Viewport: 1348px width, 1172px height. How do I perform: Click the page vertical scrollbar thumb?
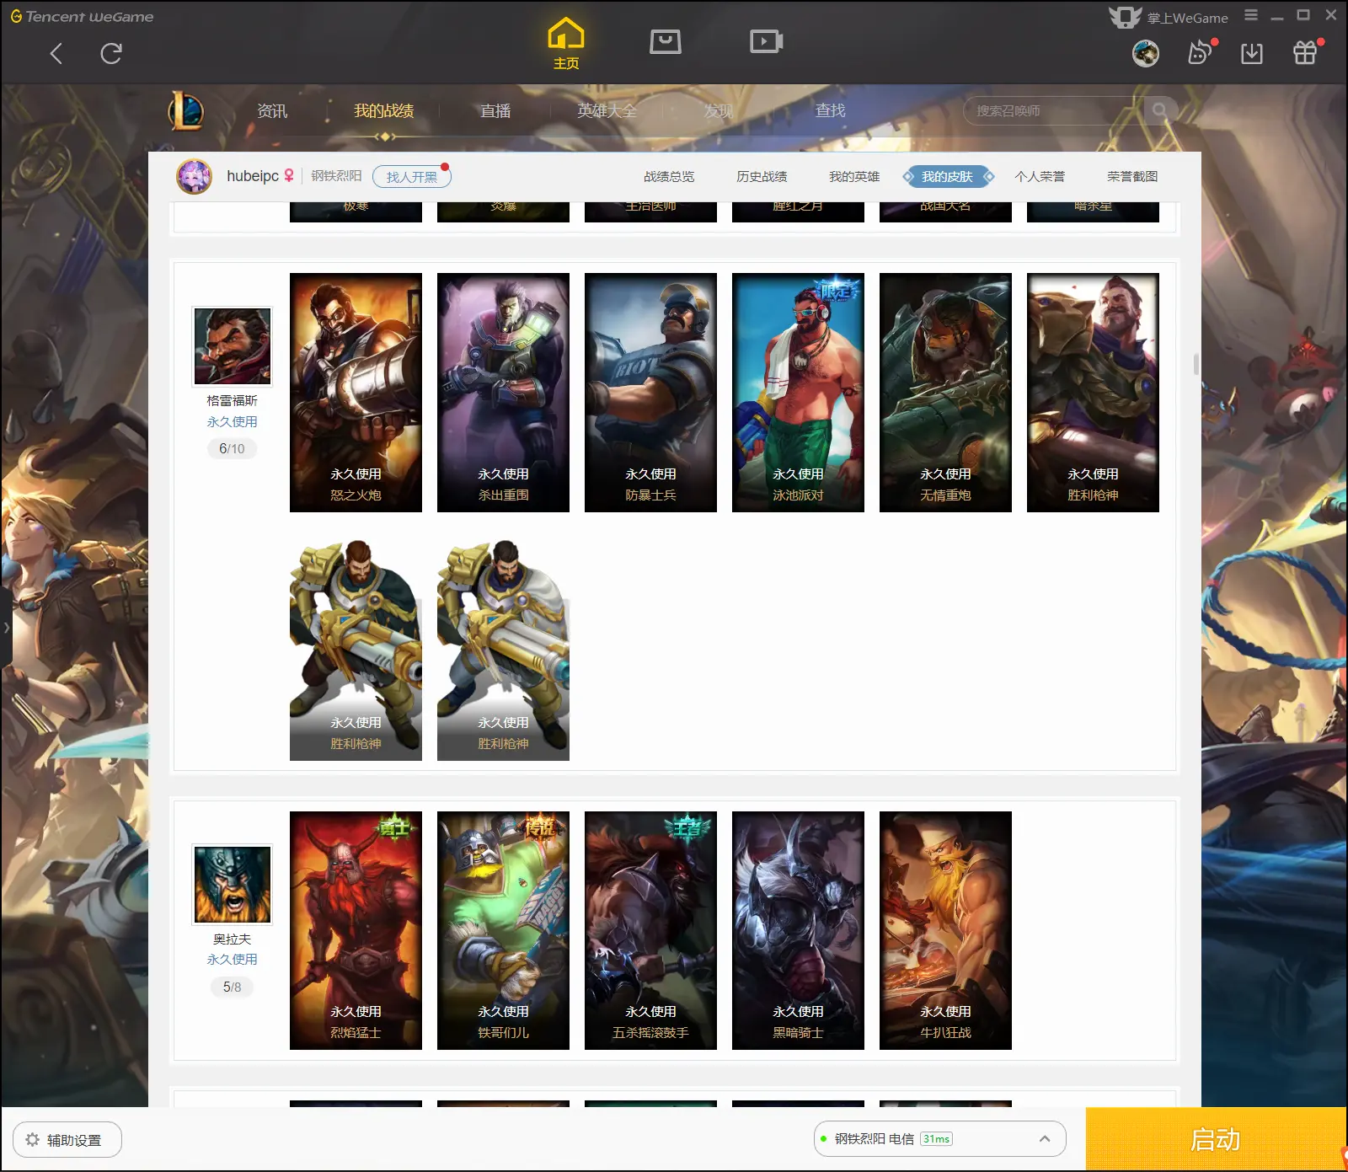[1196, 364]
